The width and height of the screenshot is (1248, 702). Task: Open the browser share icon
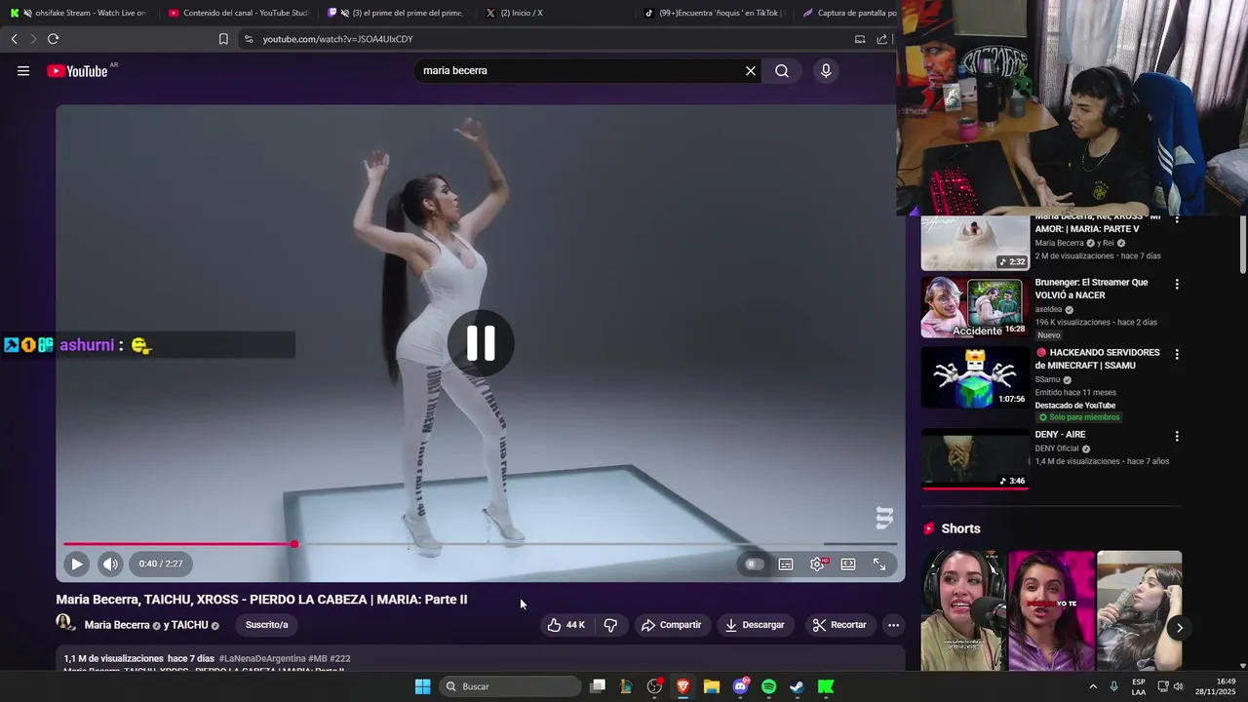[x=881, y=39]
